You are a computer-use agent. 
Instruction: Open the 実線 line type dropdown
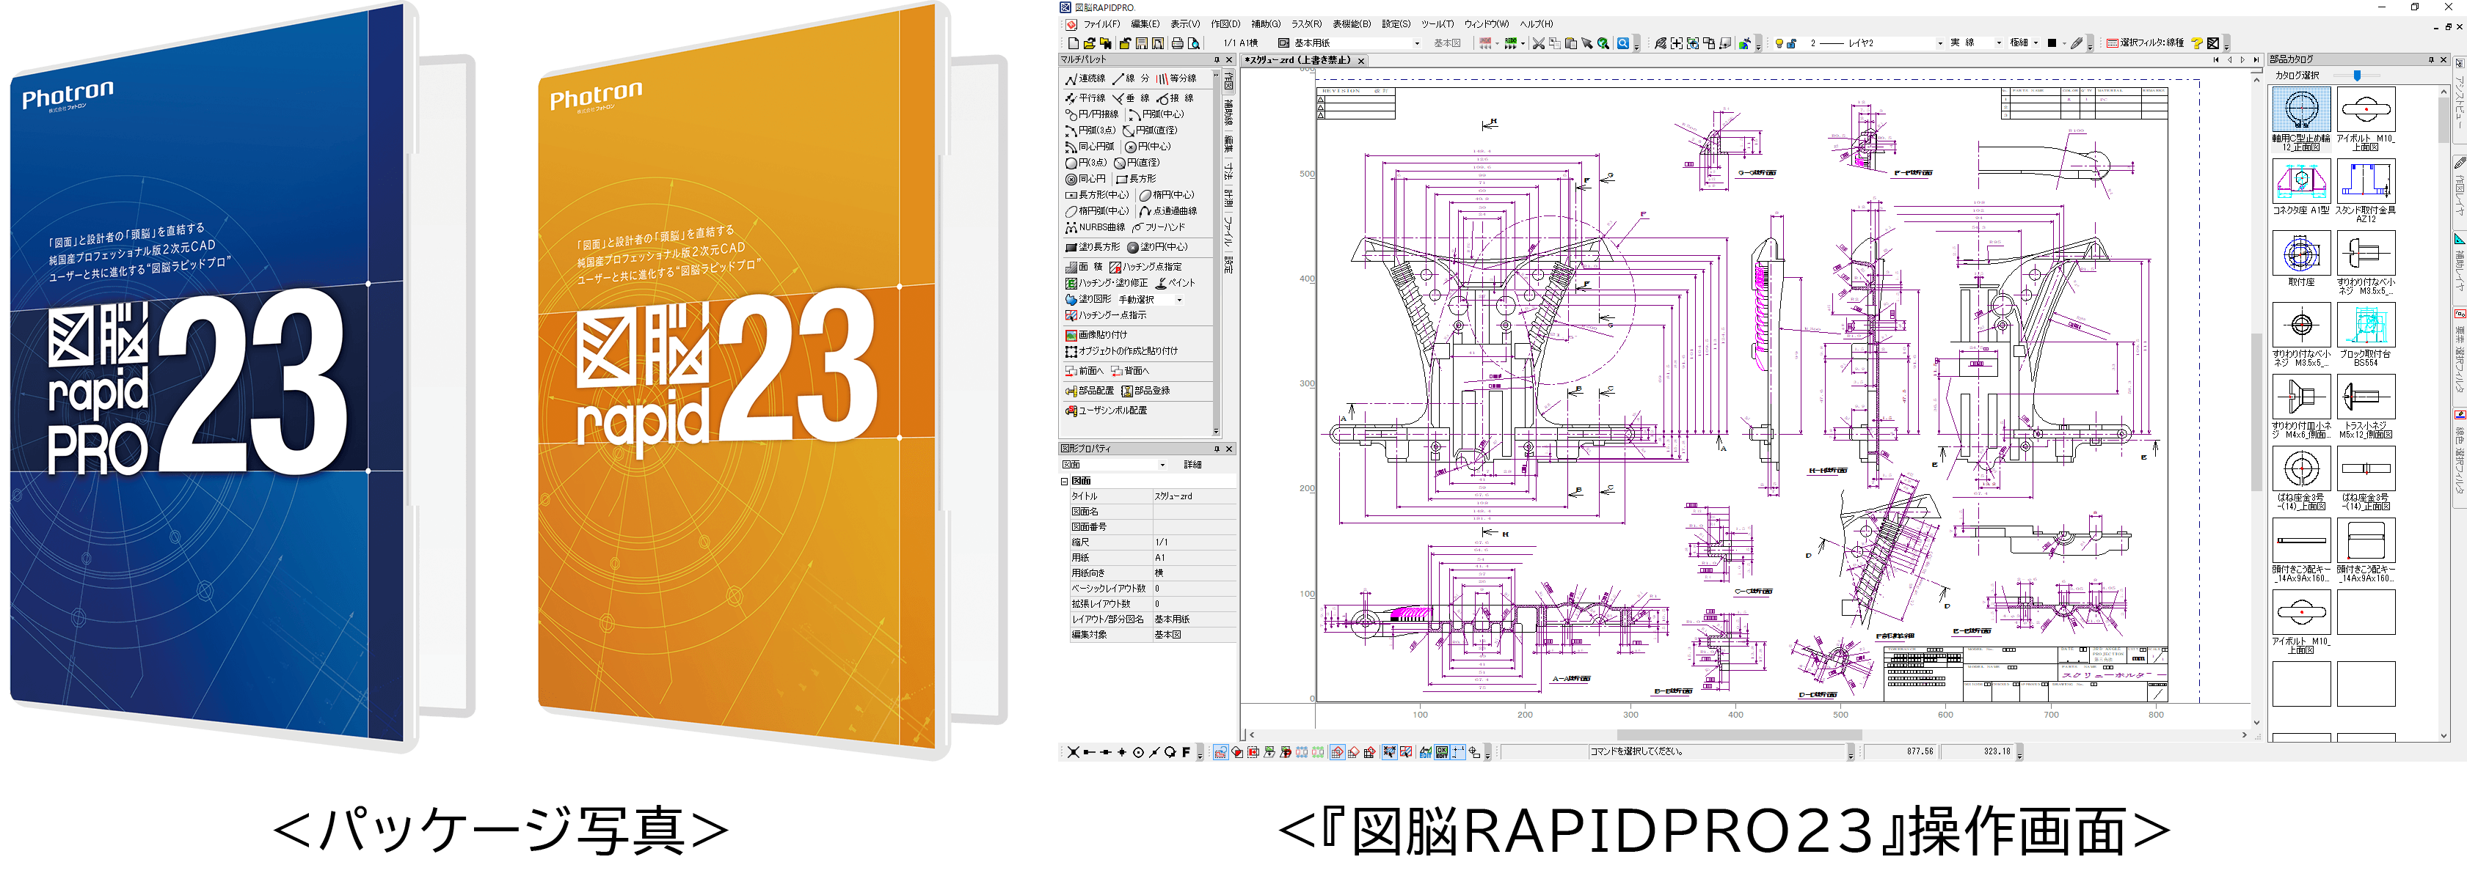point(1999,43)
